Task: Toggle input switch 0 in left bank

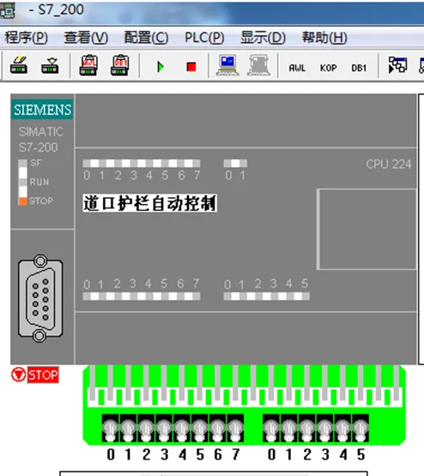Action: (x=110, y=428)
